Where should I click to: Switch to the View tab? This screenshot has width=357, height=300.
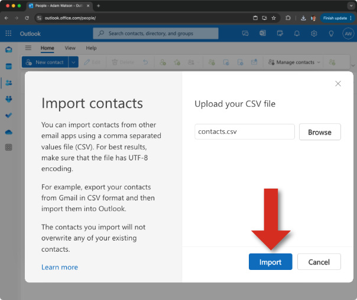[70, 48]
